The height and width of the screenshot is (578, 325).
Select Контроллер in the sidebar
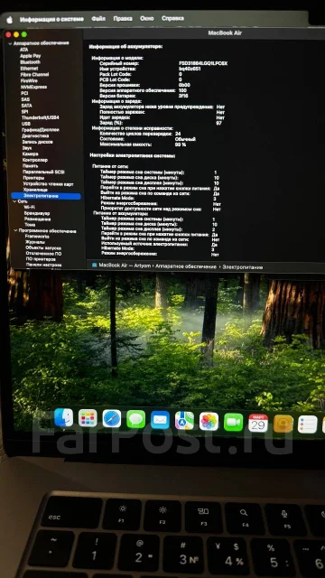[35, 160]
